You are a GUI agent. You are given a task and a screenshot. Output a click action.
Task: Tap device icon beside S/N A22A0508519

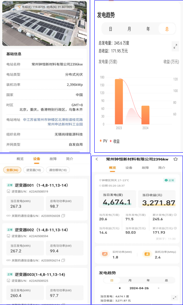[8, 191]
